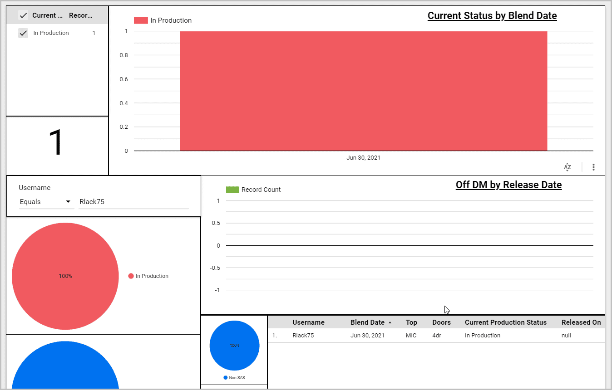Click the In Production label in the filter list
Screen dimensions: 612x390
[51, 33]
